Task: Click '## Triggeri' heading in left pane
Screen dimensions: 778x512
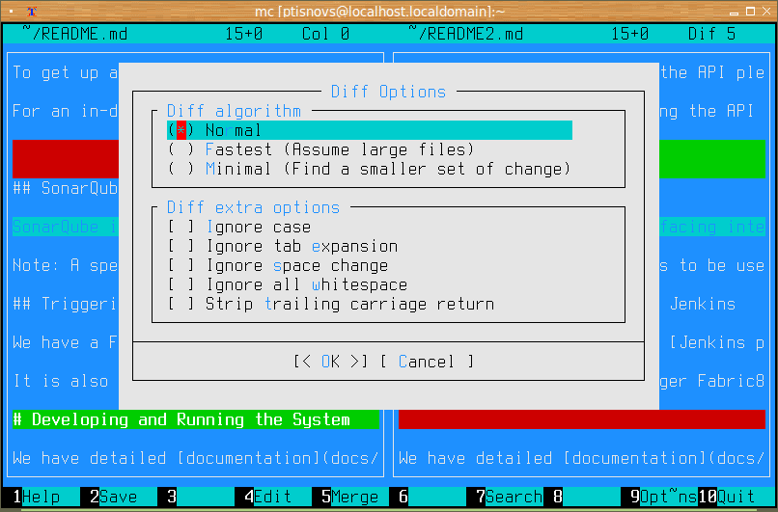Action: 66,304
